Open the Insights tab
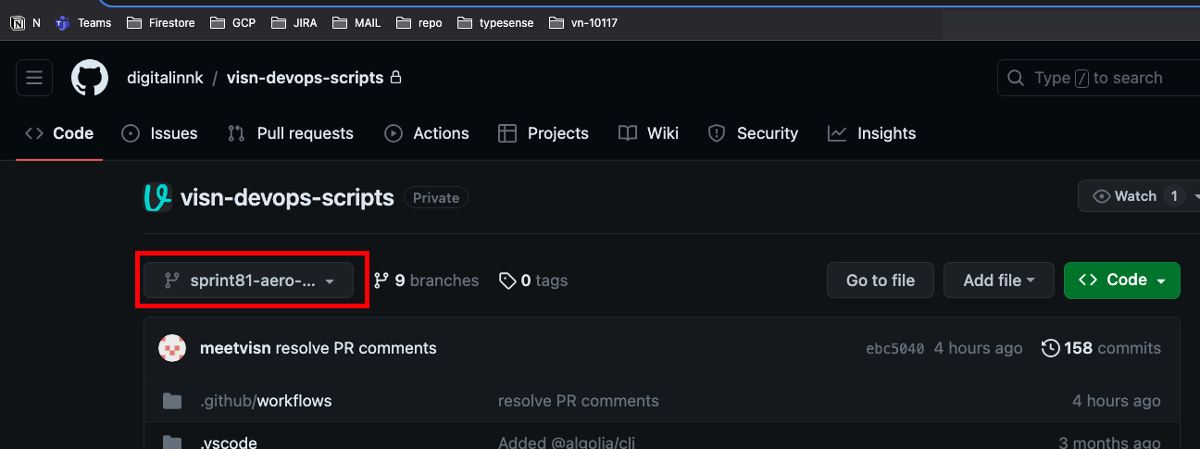 (872, 133)
